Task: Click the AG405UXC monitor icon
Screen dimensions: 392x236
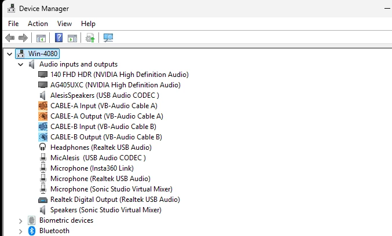Action: (43, 85)
